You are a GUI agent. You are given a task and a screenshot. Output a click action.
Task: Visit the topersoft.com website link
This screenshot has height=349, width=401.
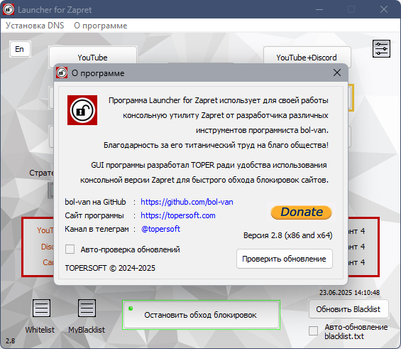pos(177,215)
